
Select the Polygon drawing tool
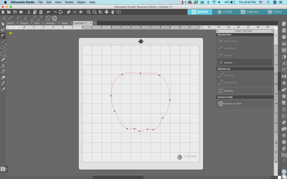pos(3,54)
